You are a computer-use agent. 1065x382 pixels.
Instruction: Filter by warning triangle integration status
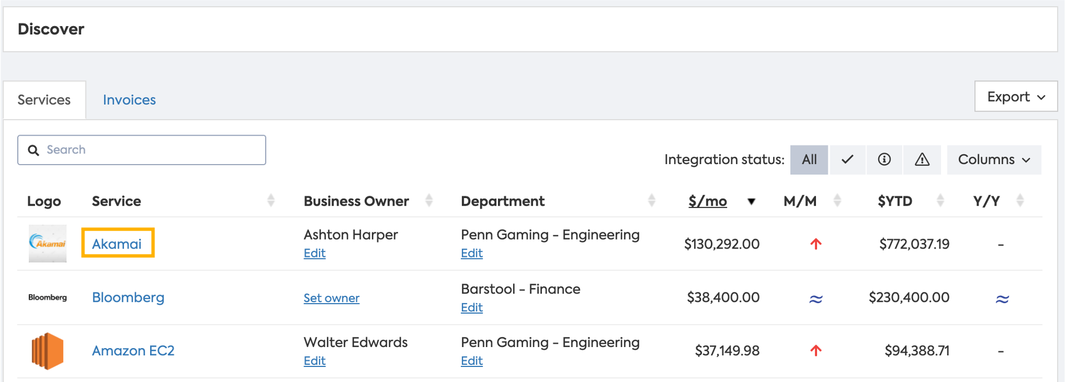[922, 160]
